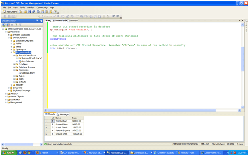
Task: Expand the Functions folder node
Action: pyautogui.click(x=14, y=64)
